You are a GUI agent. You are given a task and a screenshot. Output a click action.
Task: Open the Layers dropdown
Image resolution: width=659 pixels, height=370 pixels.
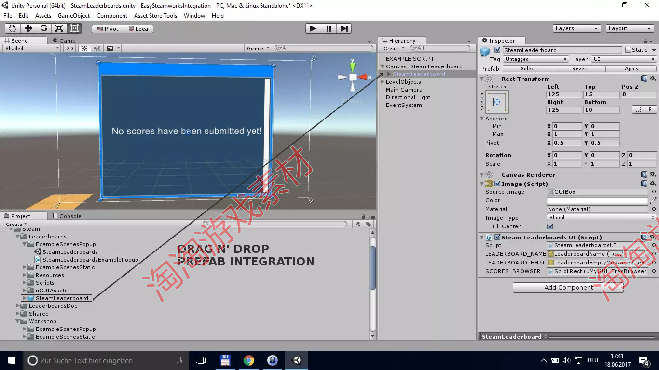pyautogui.click(x=577, y=28)
